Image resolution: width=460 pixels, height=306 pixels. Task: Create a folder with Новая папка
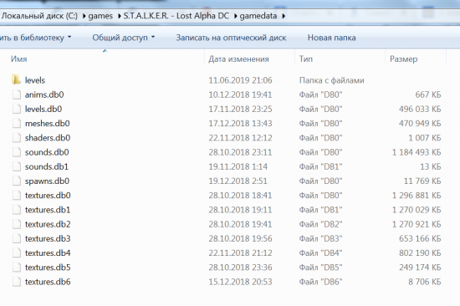pyautogui.click(x=331, y=38)
